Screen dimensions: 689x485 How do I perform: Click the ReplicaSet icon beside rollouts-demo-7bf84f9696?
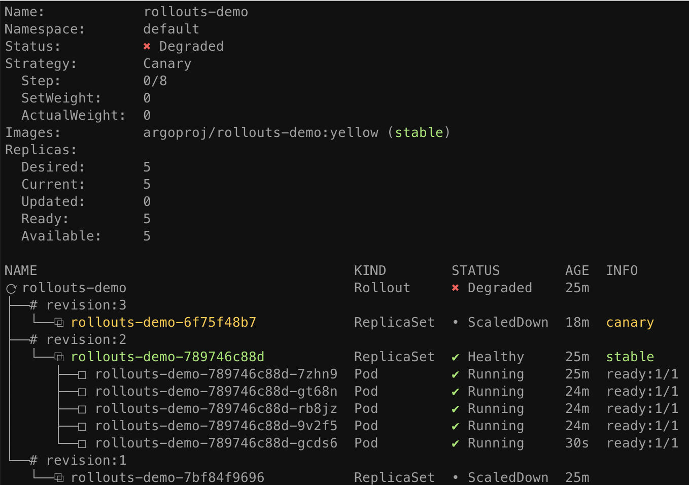(59, 478)
